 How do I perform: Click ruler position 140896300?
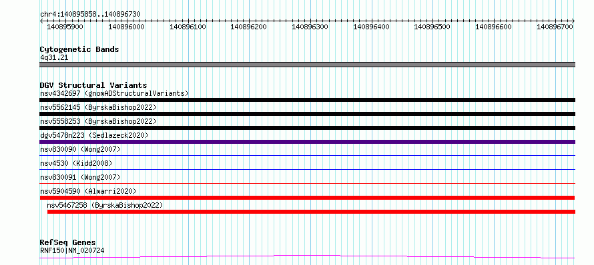click(310, 27)
